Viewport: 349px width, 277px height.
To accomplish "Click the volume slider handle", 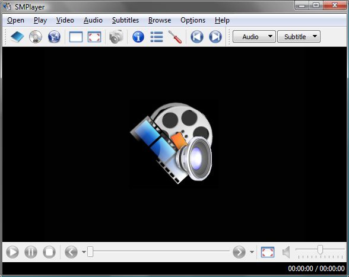I will (x=320, y=249).
